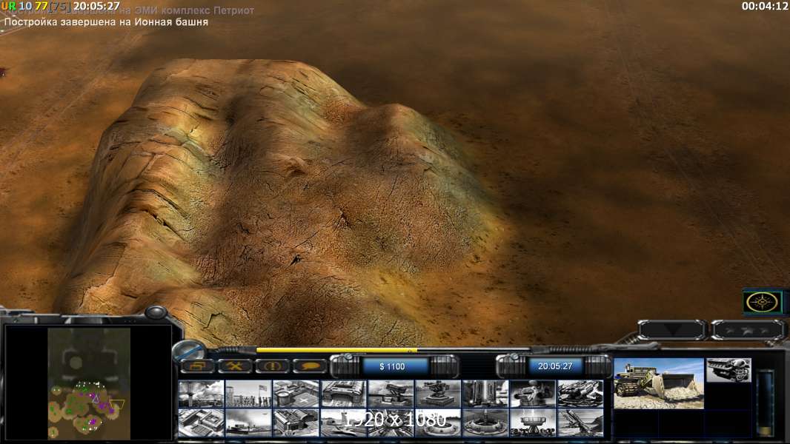This screenshot has width=790, height=444.
Task: Select the bunker-style building in top row
Action: [x=343, y=393]
